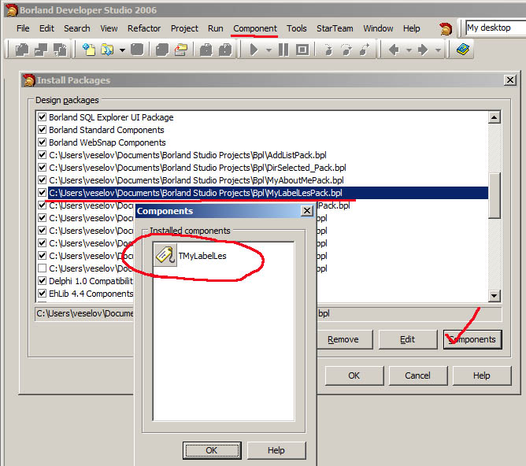Image resolution: width=526 pixels, height=466 pixels.
Task: Click the package list scrollbar thumb
Action: (x=495, y=195)
